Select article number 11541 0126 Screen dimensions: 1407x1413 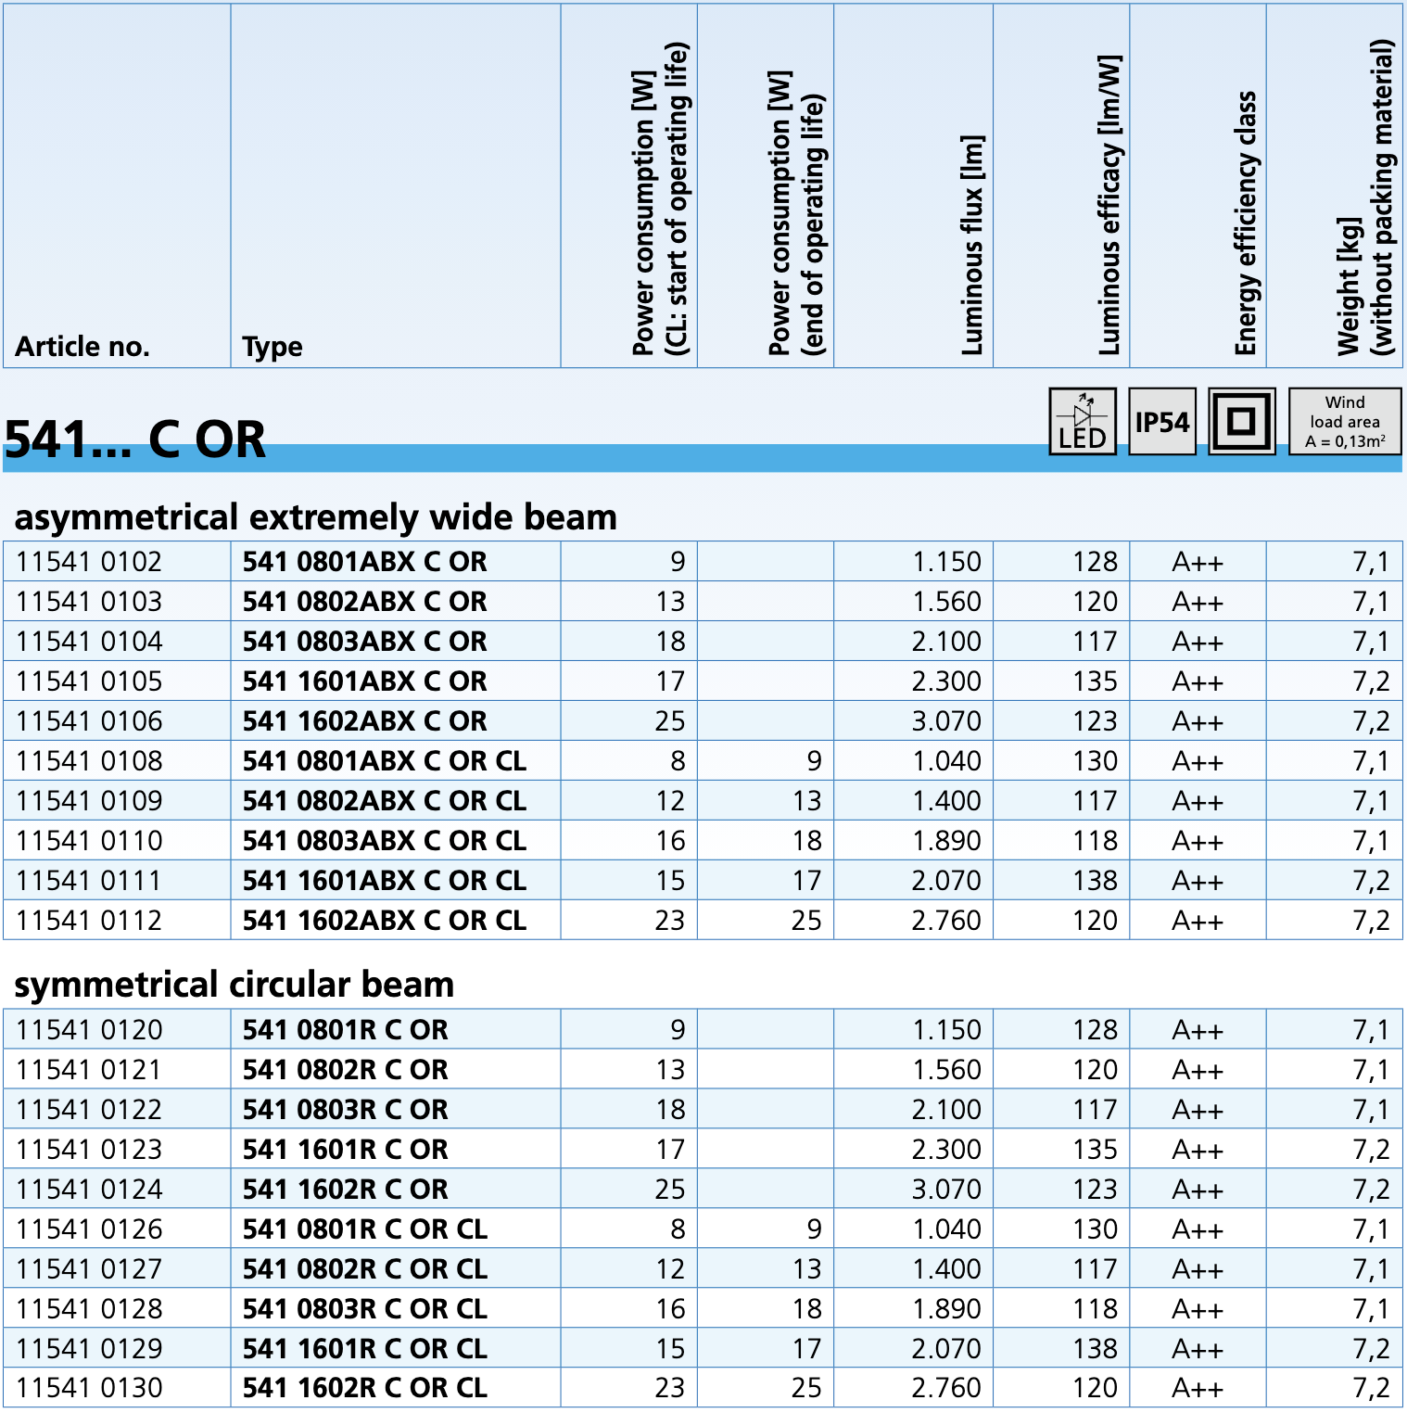89,1229
